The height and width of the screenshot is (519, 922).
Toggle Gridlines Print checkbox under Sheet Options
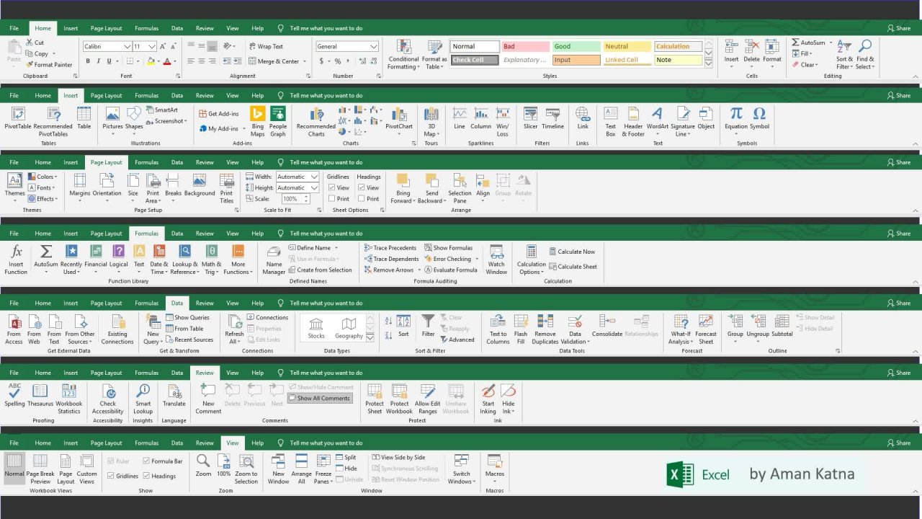(x=332, y=198)
